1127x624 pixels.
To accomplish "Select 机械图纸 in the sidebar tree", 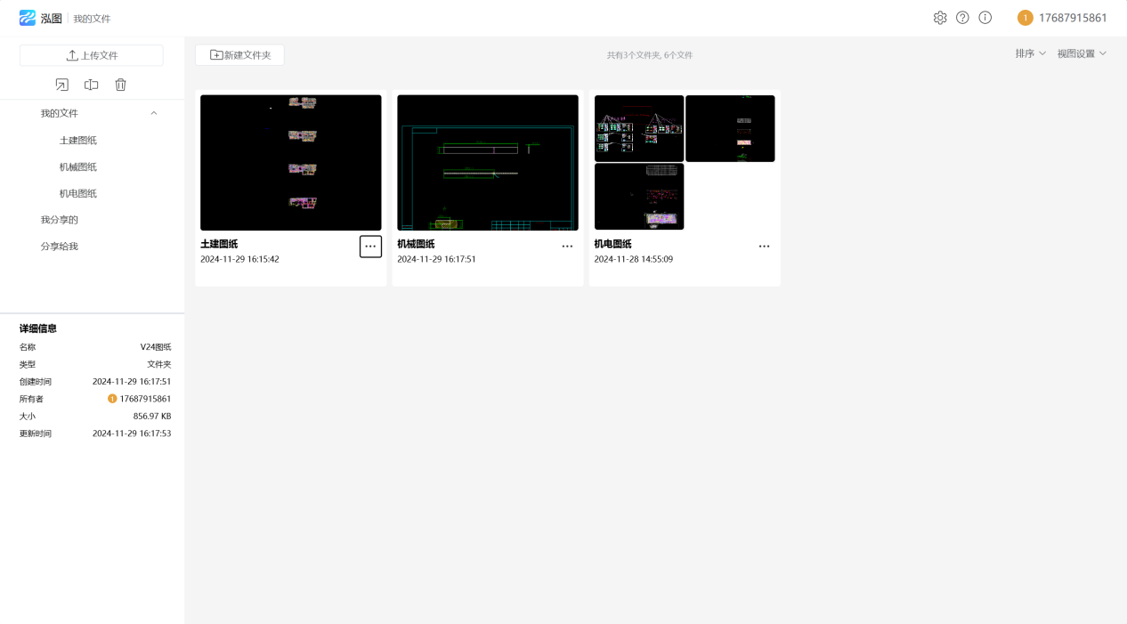I will click(x=78, y=166).
